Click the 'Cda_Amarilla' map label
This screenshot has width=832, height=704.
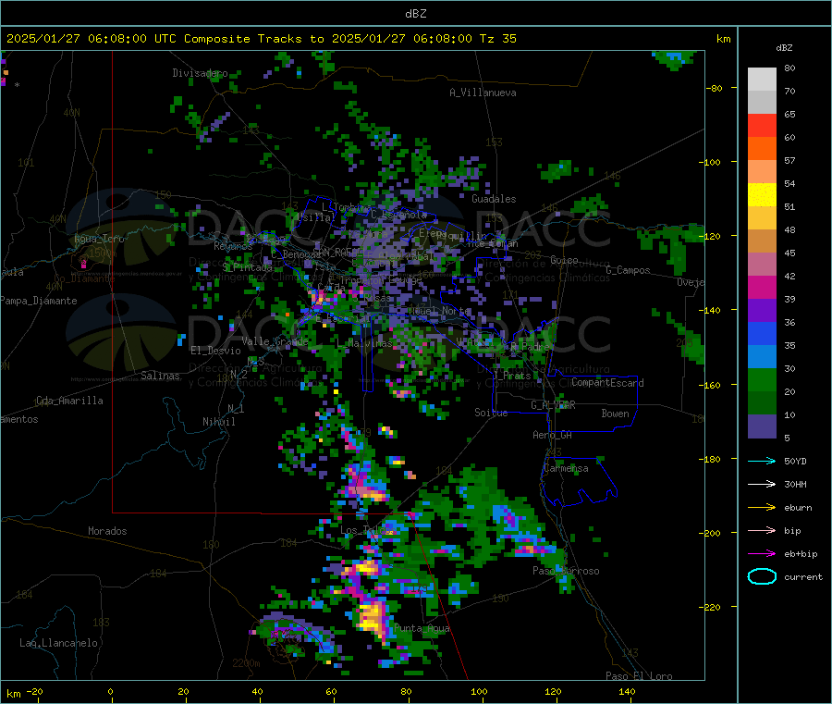pos(69,401)
